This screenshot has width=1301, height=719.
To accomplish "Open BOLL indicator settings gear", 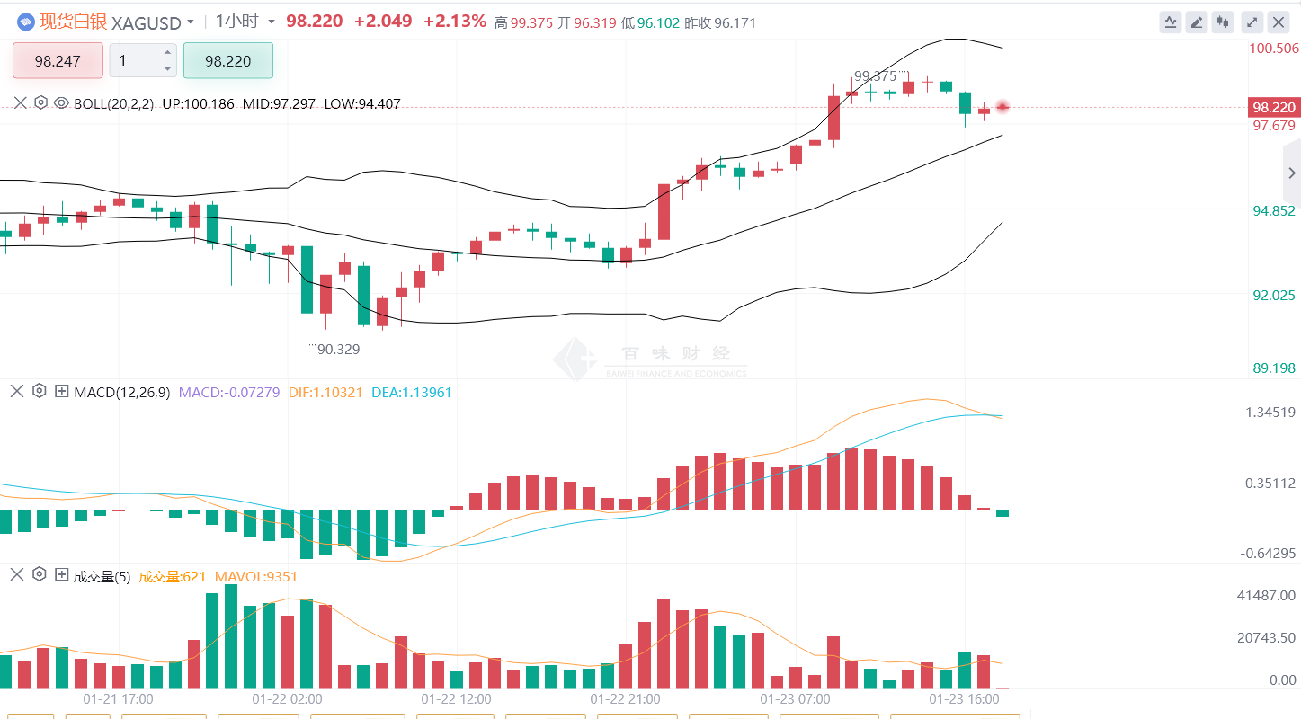I will pos(41,103).
